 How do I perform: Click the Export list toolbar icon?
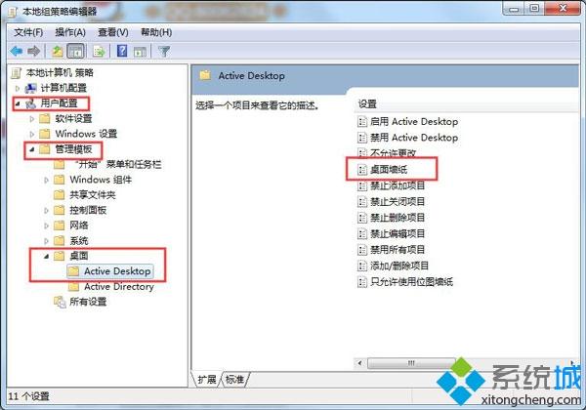tap(99, 51)
